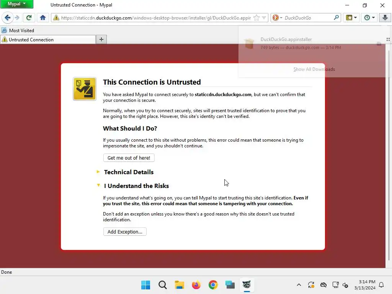Open Windows Search from the taskbar

pos(162,285)
